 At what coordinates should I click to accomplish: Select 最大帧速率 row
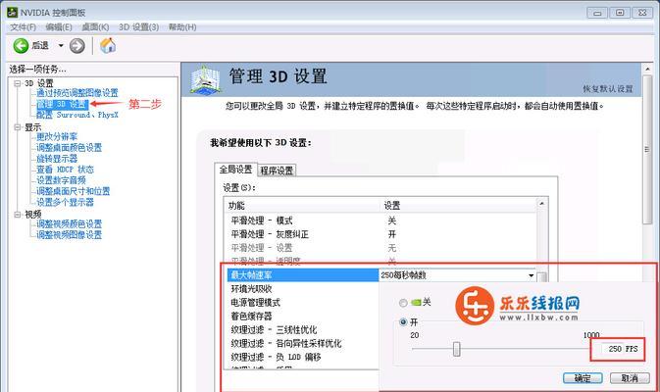coord(303,275)
